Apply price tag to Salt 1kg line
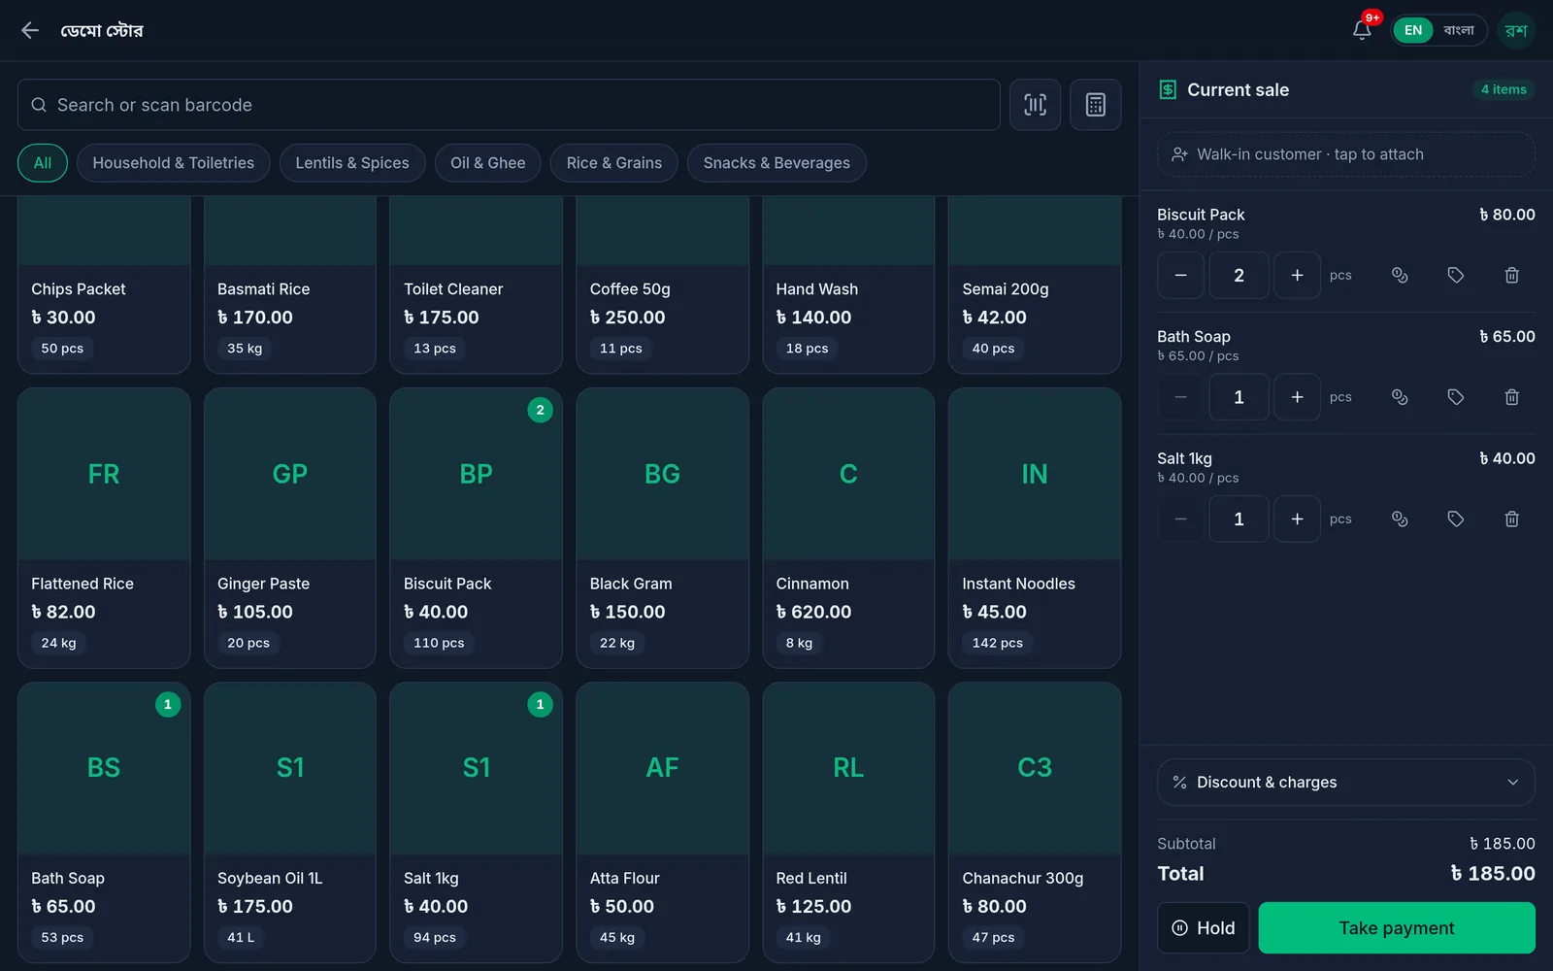 click(x=1456, y=519)
